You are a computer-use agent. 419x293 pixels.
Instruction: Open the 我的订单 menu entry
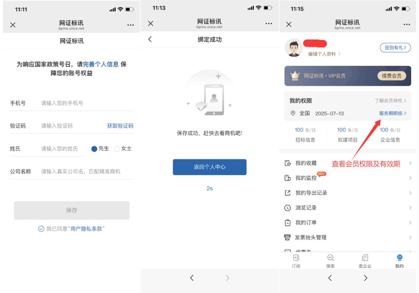pos(306,223)
